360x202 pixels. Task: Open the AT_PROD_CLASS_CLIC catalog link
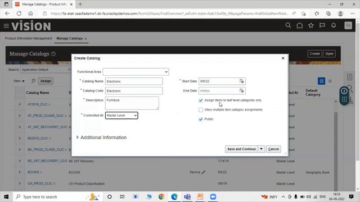[46, 116]
